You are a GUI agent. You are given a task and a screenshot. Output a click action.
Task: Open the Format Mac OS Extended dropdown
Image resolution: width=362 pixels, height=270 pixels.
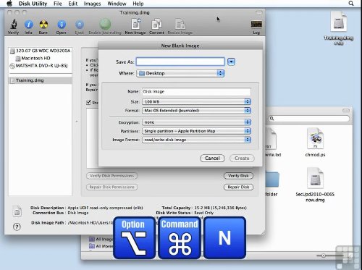point(196,111)
